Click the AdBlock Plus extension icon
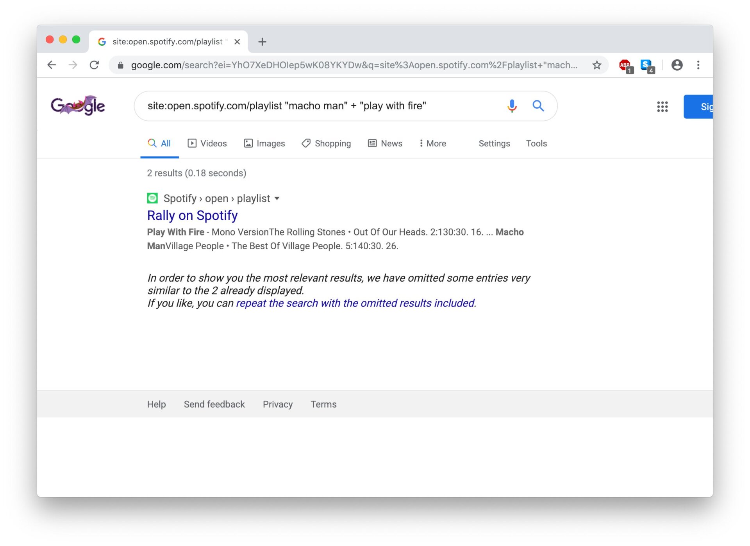750x546 pixels. pos(625,65)
